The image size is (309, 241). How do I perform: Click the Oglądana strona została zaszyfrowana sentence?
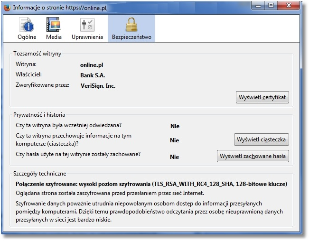(110, 193)
